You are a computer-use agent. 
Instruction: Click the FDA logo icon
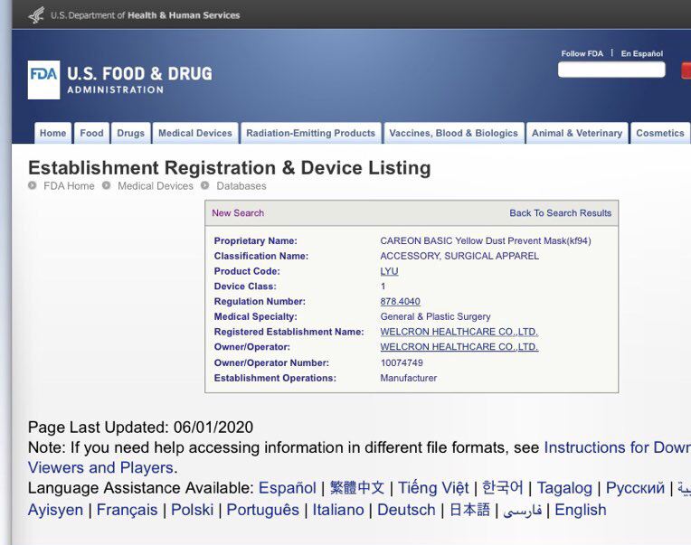(x=43, y=80)
